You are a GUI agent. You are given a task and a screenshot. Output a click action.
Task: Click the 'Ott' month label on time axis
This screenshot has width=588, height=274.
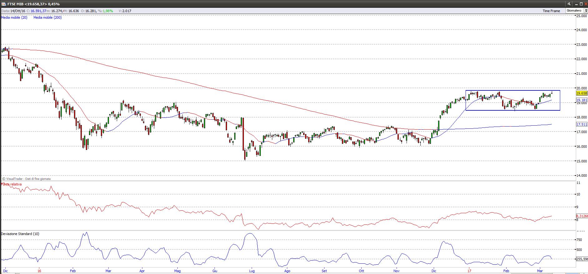click(x=362, y=271)
